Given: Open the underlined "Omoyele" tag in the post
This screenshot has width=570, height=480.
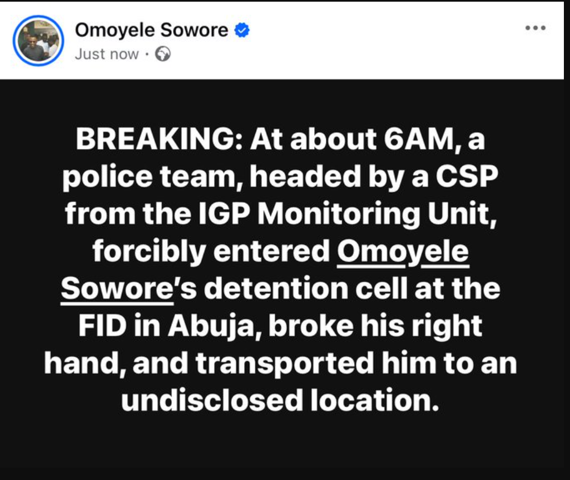Looking at the screenshot, I should (x=403, y=252).
